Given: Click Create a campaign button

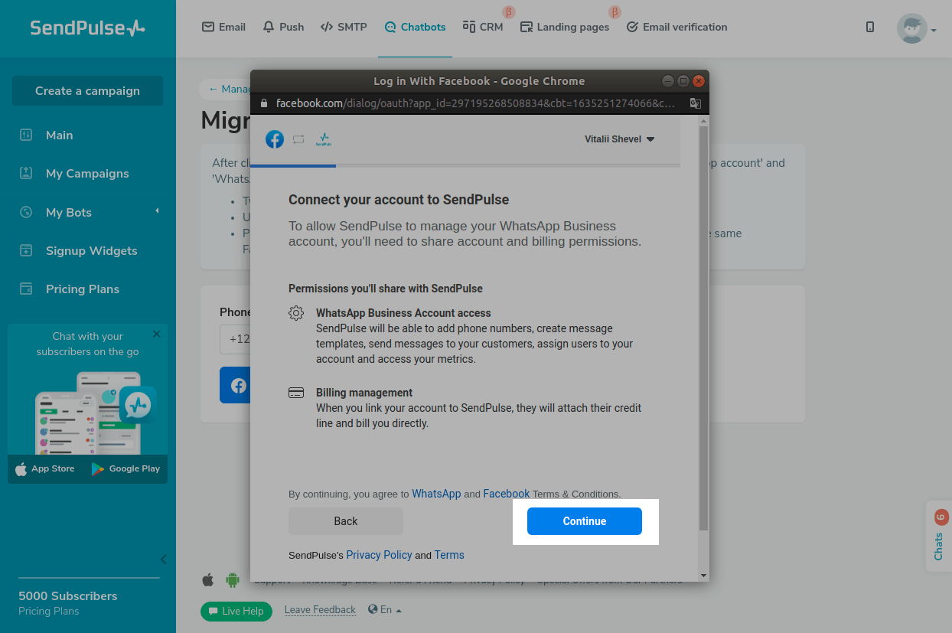Looking at the screenshot, I should [x=87, y=90].
